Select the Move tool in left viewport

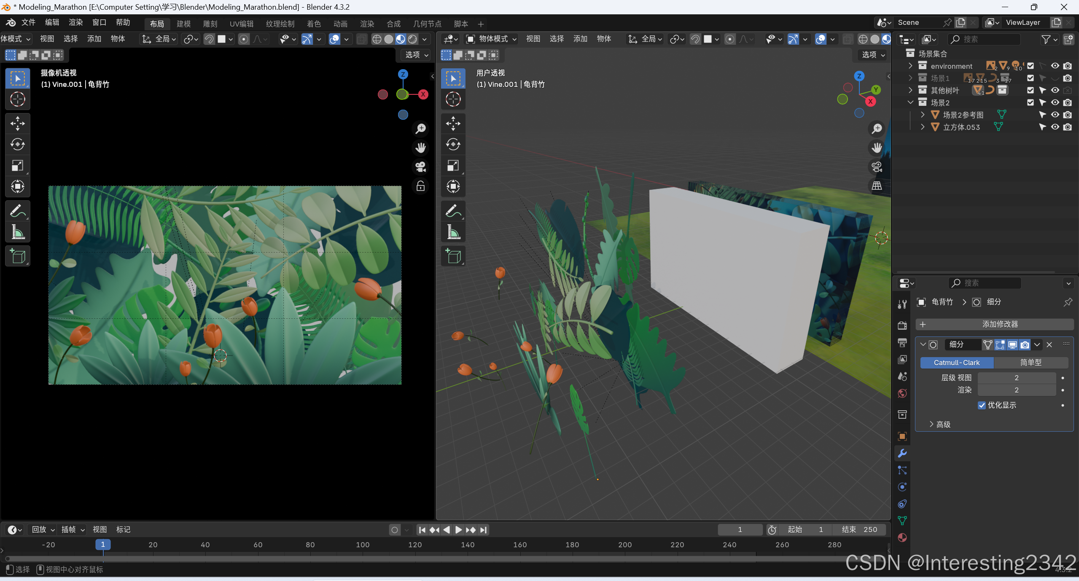tap(17, 124)
